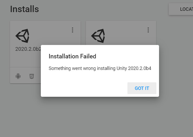Click the dimmed backdrop below the dialog

click(98, 117)
